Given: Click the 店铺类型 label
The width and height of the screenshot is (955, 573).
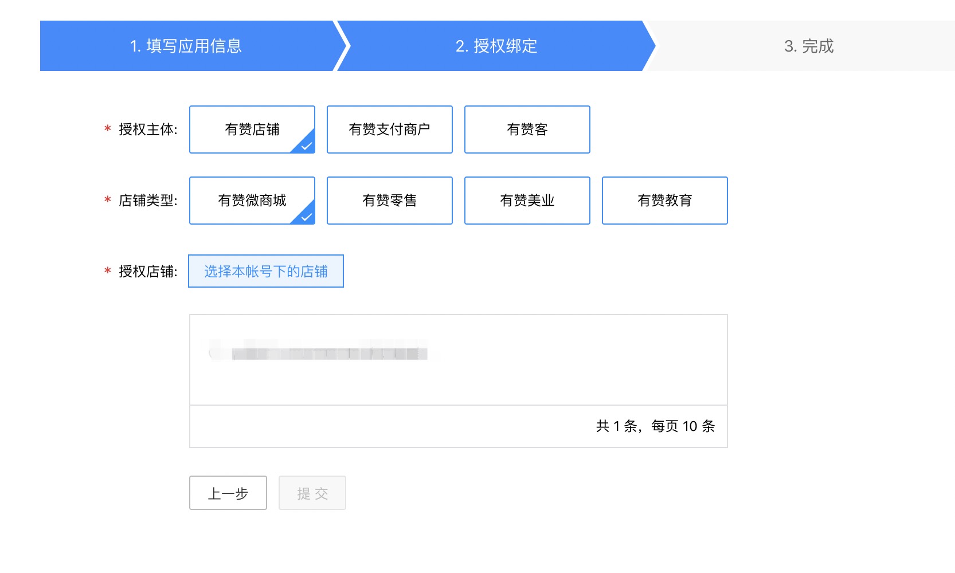Looking at the screenshot, I should pos(148,201).
